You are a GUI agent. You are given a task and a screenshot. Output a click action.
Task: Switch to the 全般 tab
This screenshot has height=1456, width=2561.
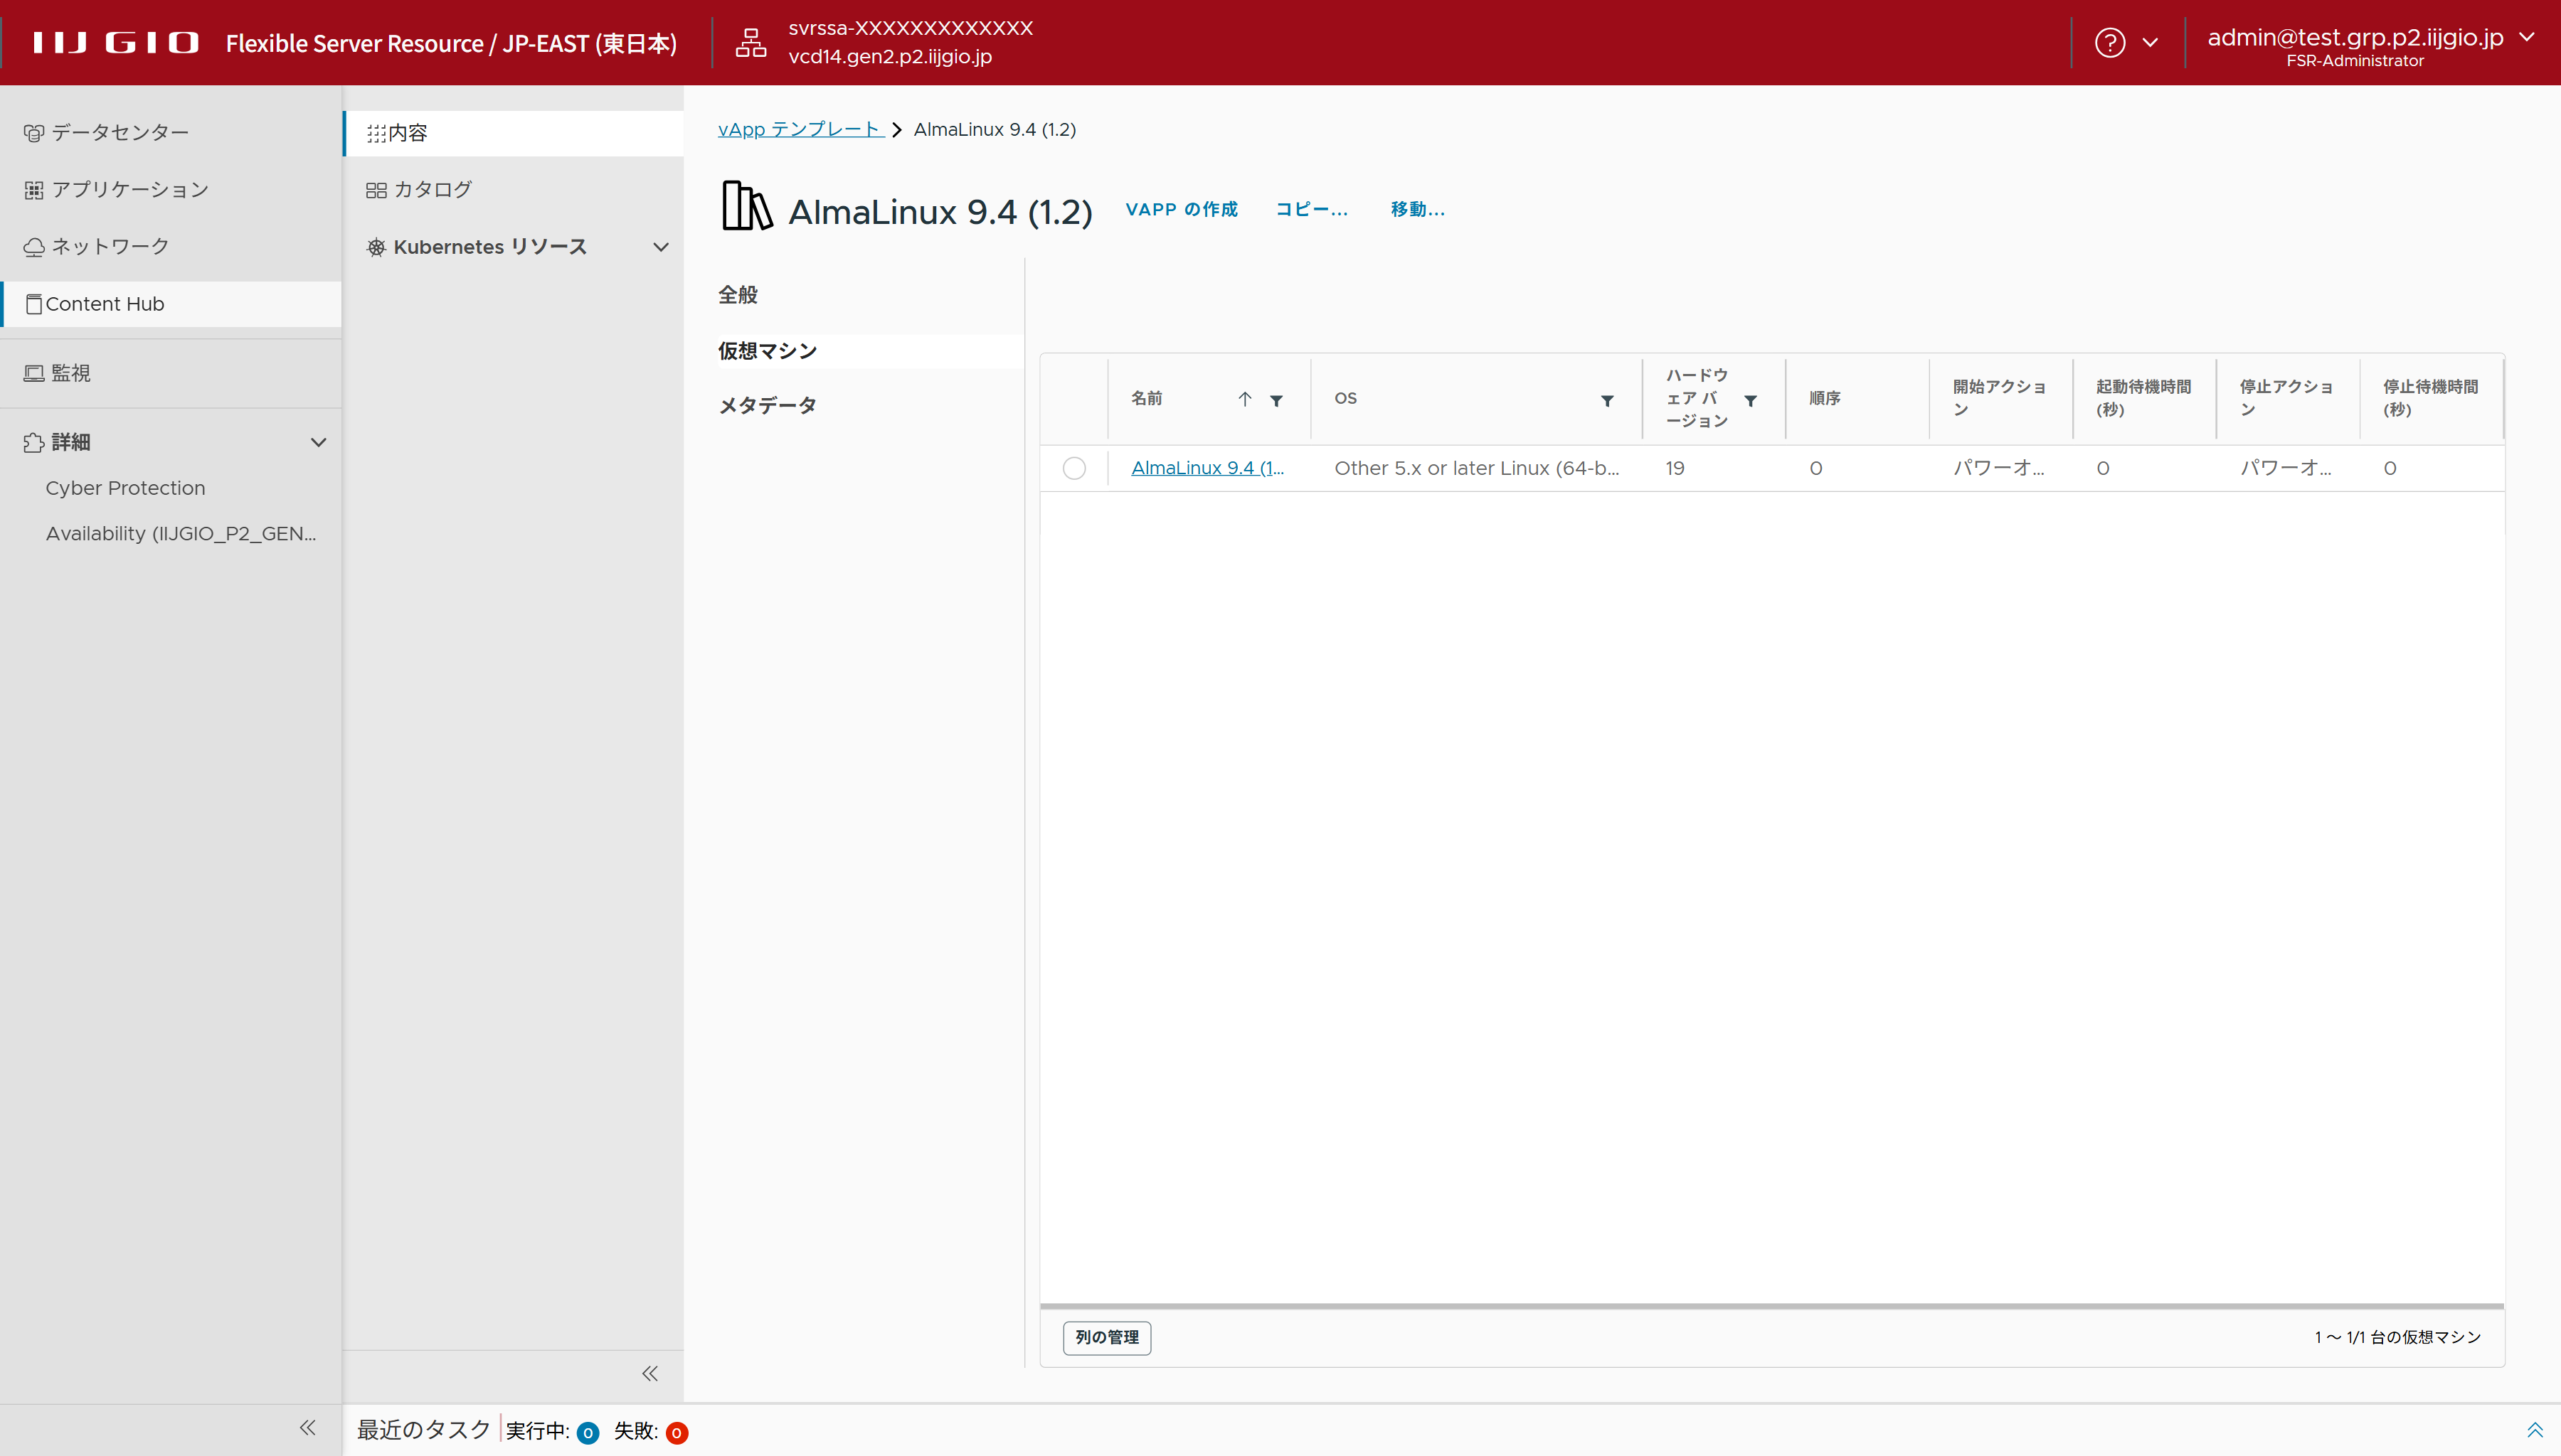(737, 295)
